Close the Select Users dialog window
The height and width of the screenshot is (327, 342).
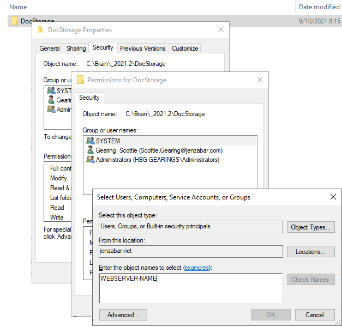click(x=333, y=197)
